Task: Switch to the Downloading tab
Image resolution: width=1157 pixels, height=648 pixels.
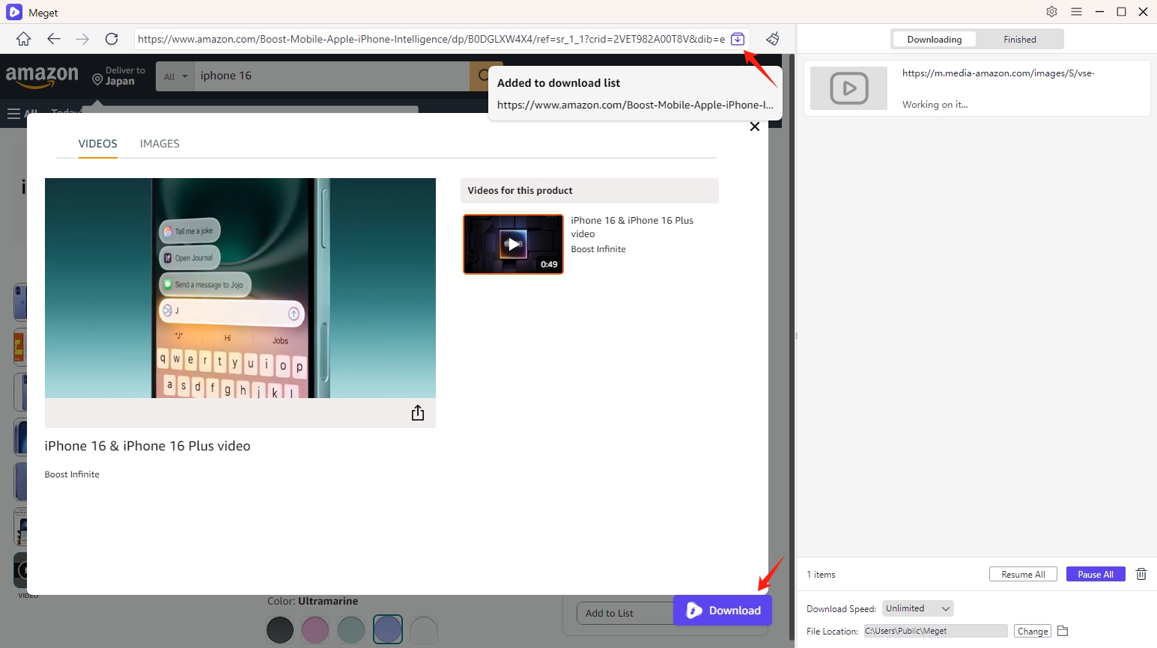Action: pyautogui.click(x=934, y=40)
